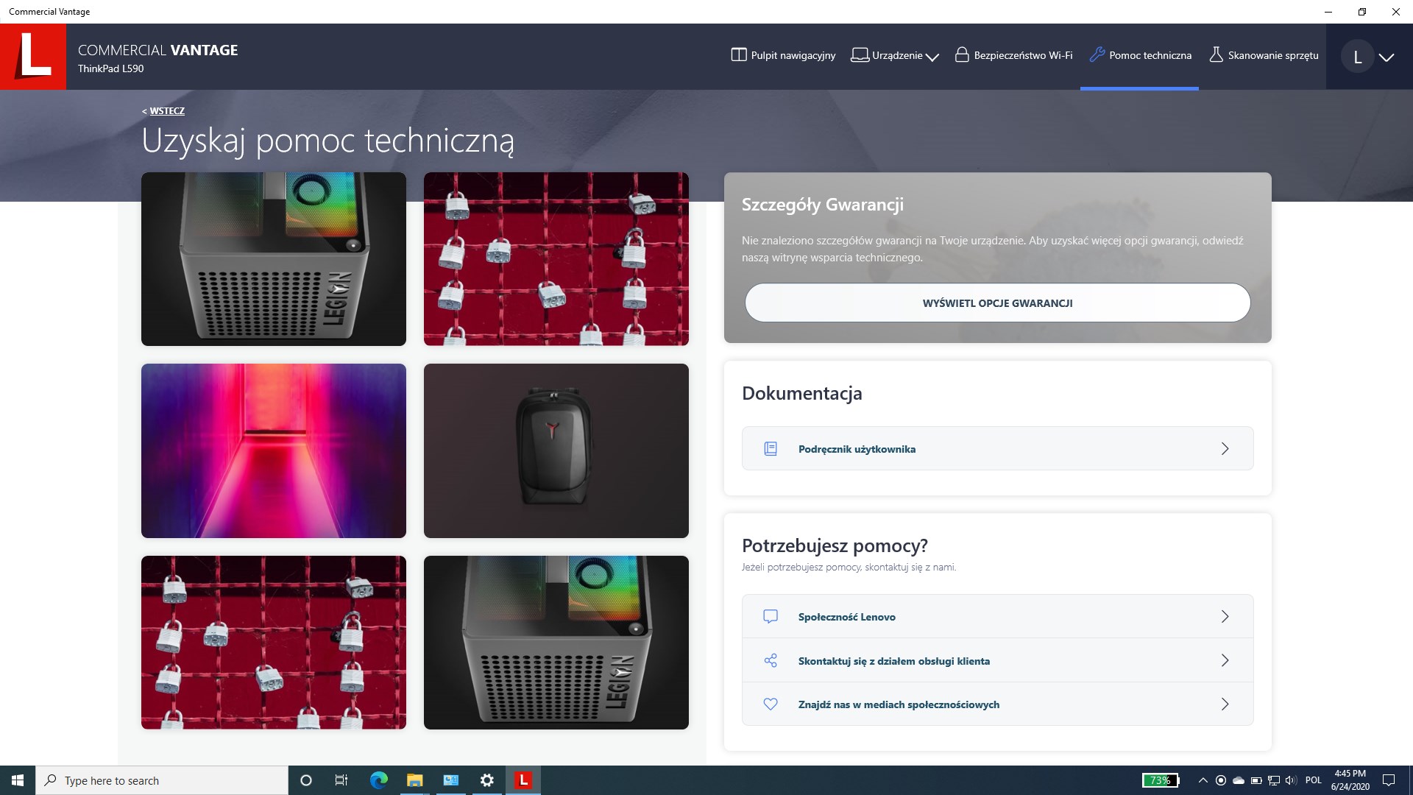Viewport: 1413px width, 795px height.
Task: Click the padlock icon for Wi-Fi security
Action: coord(961,55)
